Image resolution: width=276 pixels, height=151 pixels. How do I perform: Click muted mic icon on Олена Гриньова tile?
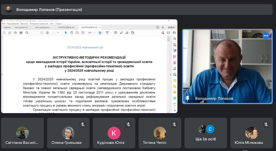pyautogui.click(x=82, y=125)
